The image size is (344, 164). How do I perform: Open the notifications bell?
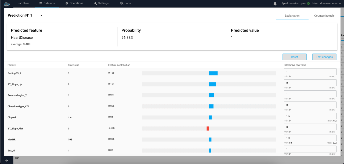pos(275,3)
